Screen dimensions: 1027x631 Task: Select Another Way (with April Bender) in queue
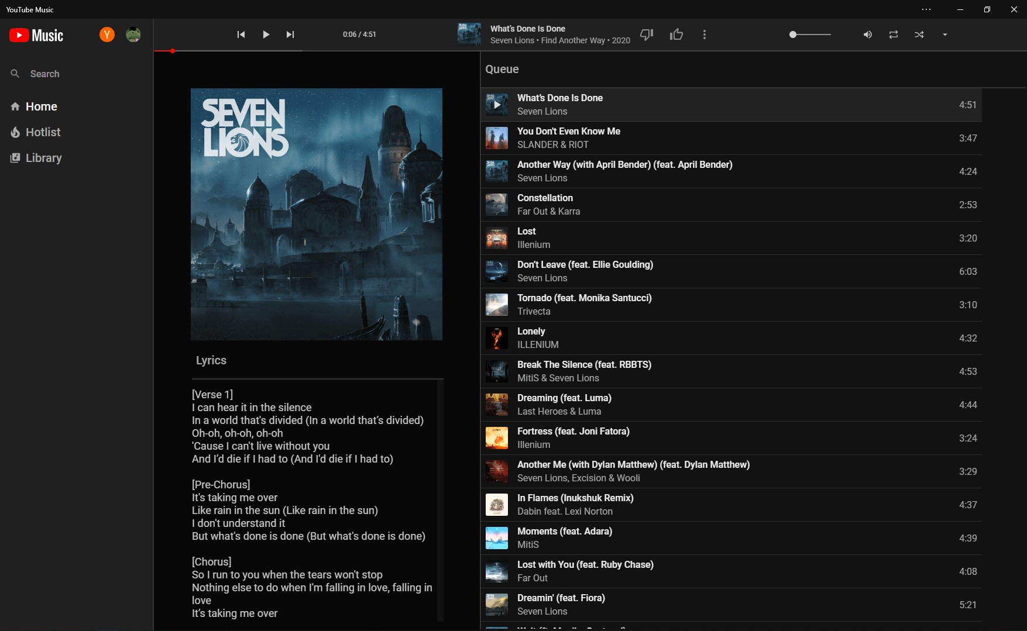tap(731, 171)
